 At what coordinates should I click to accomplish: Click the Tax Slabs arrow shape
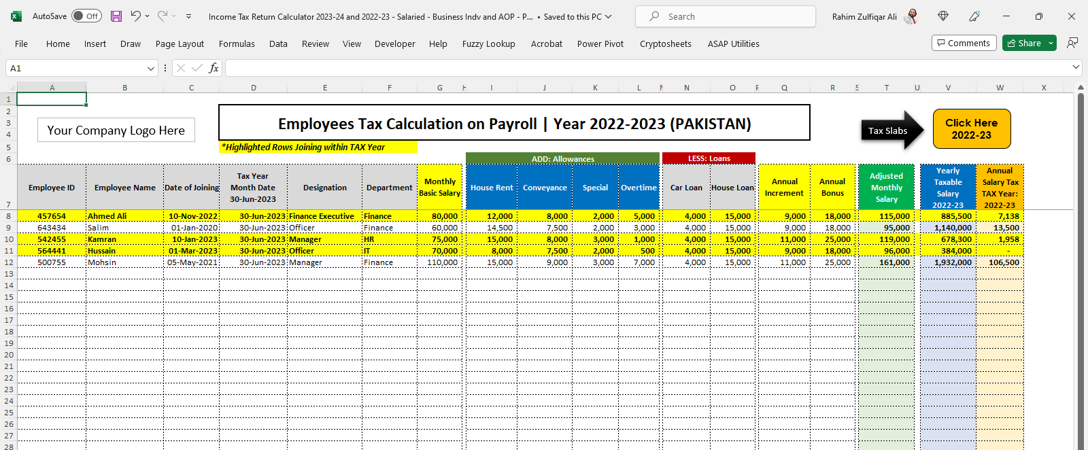pyautogui.click(x=893, y=131)
